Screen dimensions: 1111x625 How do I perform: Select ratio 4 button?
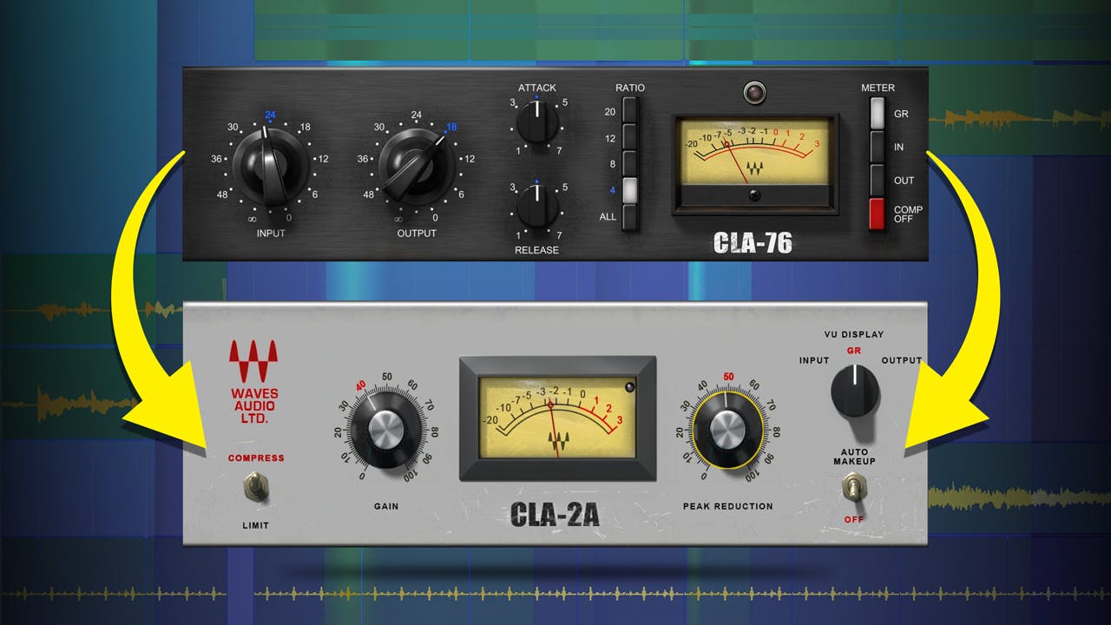630,189
